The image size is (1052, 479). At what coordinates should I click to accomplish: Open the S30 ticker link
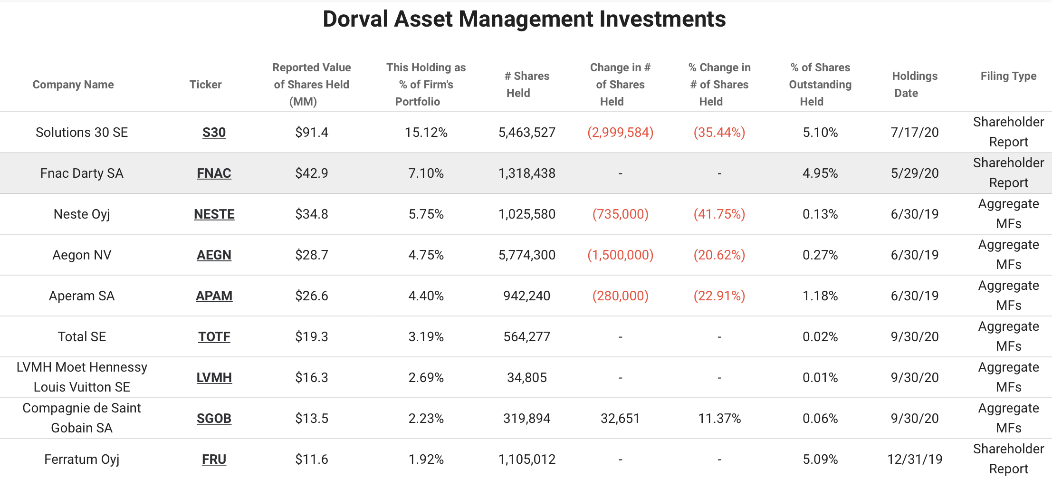click(x=214, y=133)
